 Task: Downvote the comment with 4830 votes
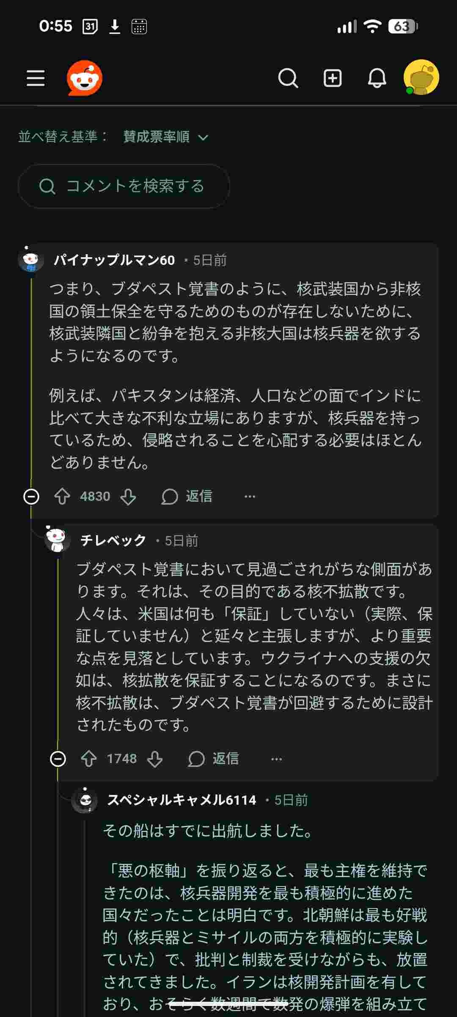coord(128,496)
